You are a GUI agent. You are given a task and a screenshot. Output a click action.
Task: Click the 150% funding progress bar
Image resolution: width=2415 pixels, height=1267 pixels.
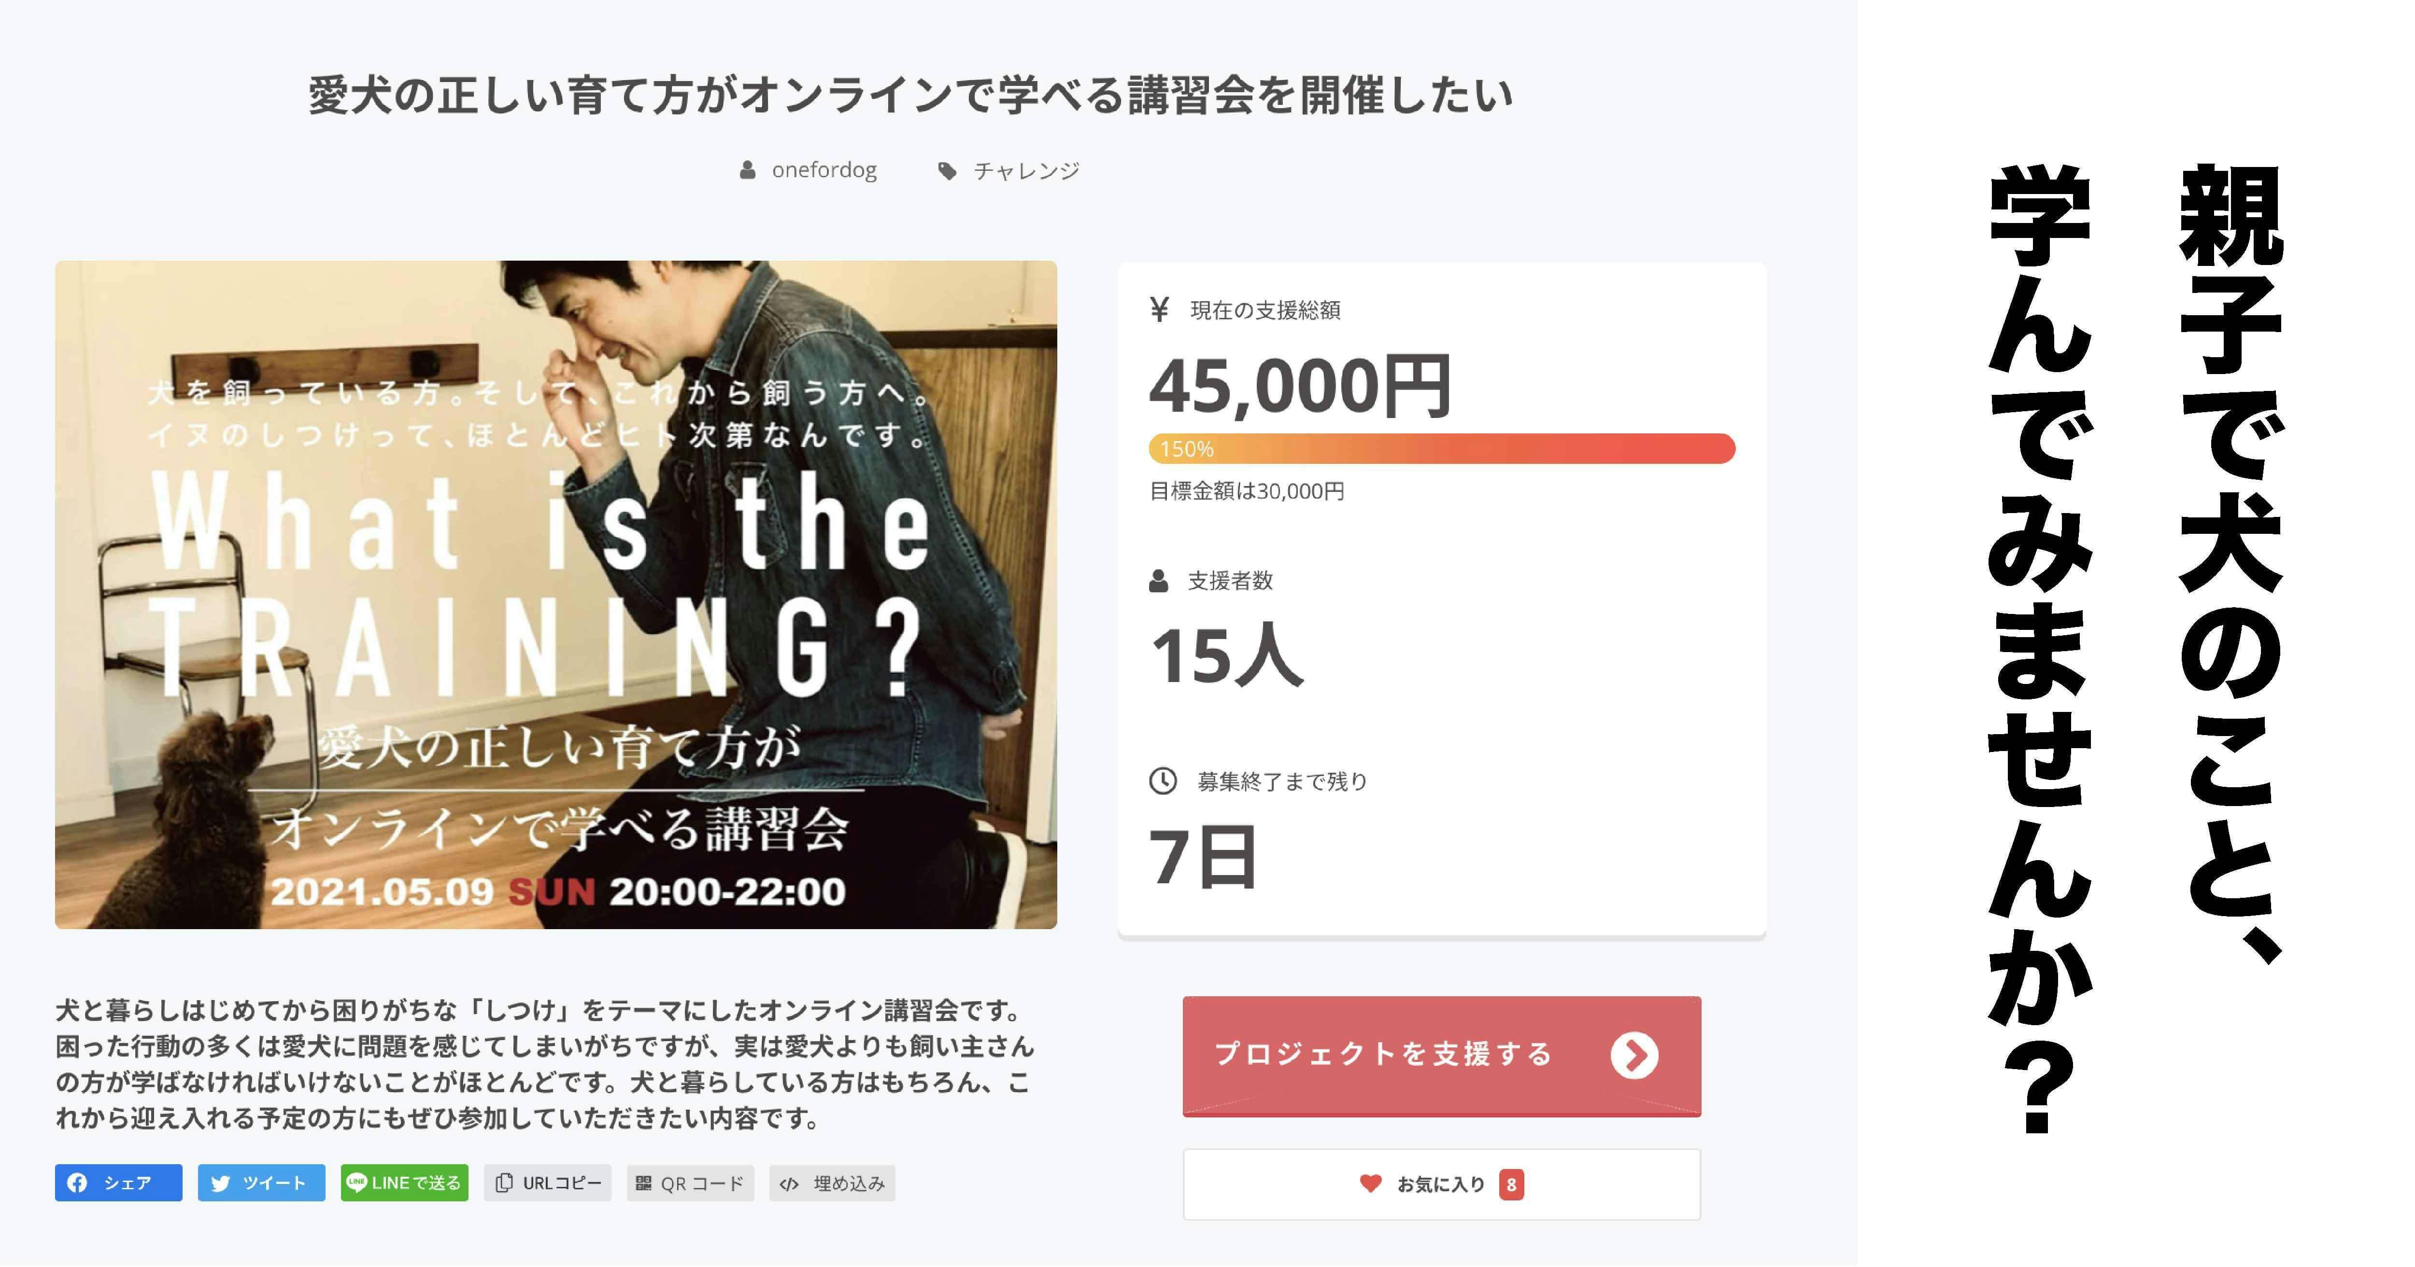1442,449
